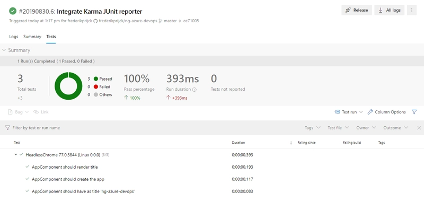Select the HeadlessChrome 77.0.3844 run row

tap(212, 155)
